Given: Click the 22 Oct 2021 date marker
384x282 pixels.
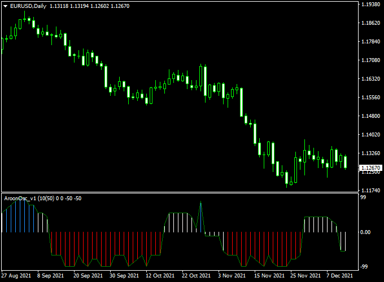Looking at the screenshot, I should click(x=195, y=276).
